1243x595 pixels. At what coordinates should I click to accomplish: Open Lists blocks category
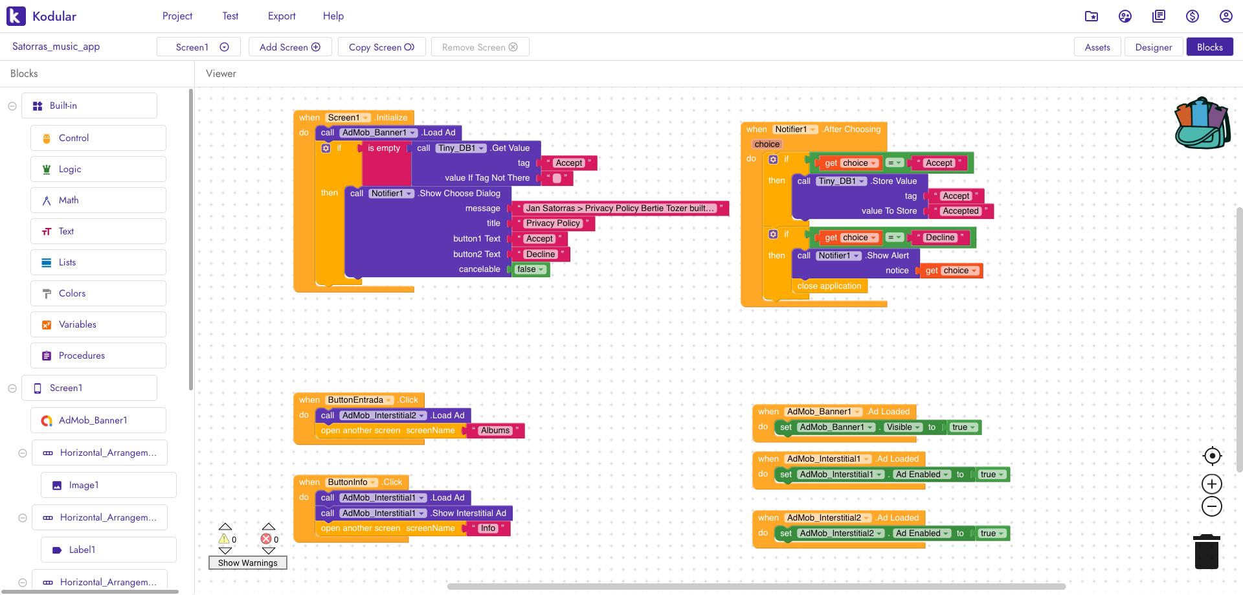[98, 262]
